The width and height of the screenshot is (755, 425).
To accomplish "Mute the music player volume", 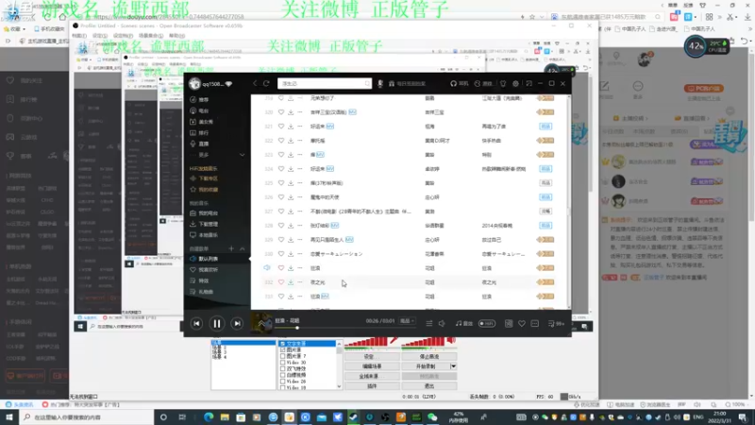I will point(442,324).
